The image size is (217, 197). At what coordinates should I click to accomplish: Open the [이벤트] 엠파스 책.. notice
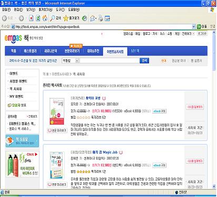click(22, 124)
